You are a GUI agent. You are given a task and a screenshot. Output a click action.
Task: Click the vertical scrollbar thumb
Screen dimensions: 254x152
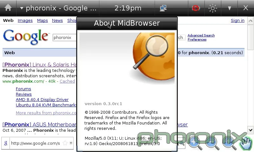click(251, 38)
